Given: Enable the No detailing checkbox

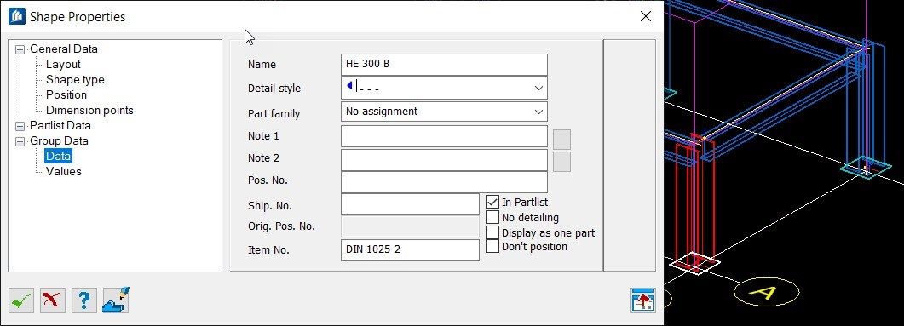Looking at the screenshot, I should pos(492,217).
